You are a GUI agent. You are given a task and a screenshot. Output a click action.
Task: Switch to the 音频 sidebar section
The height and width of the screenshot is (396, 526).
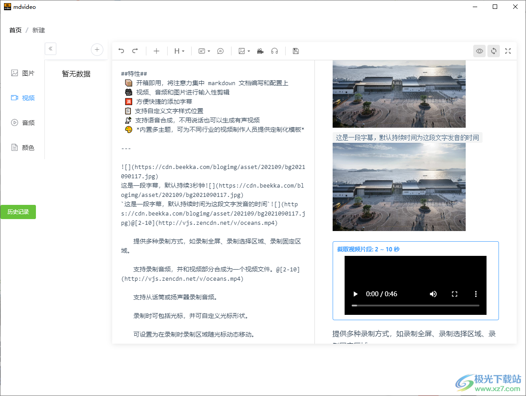coord(23,122)
